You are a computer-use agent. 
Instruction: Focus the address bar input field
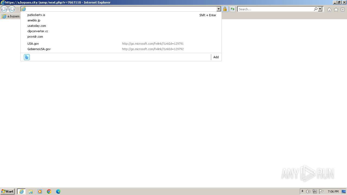point(121,9)
